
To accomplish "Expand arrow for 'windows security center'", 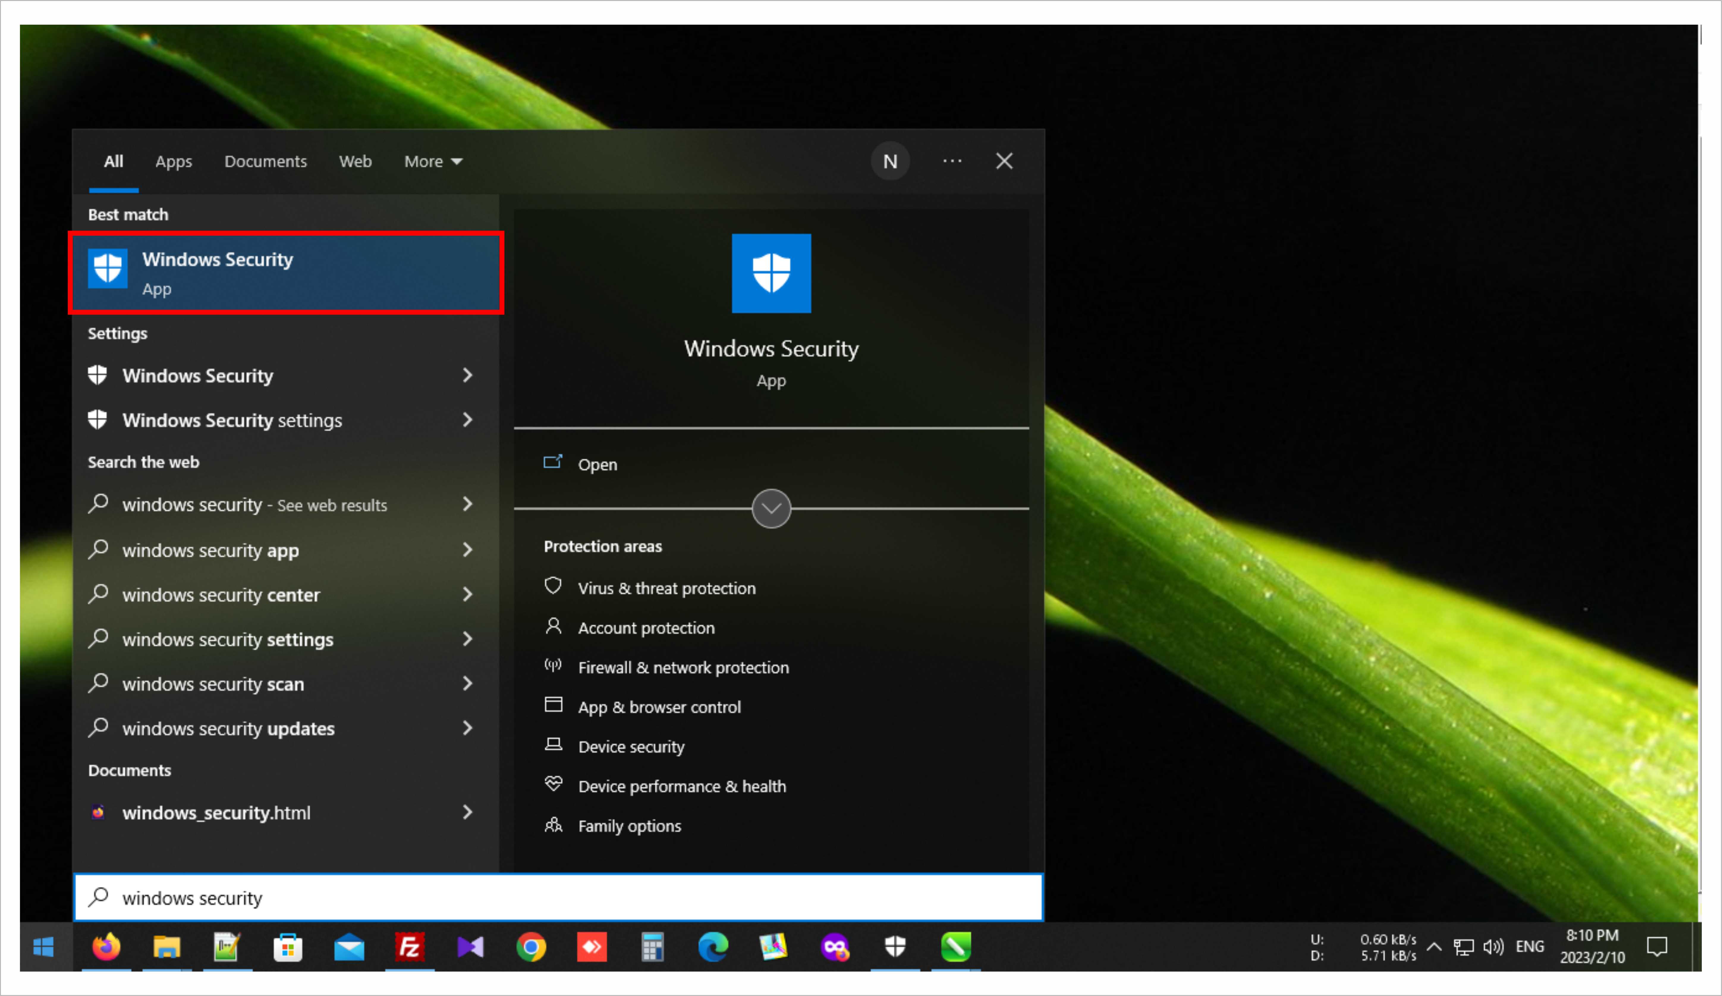I will click(x=467, y=594).
